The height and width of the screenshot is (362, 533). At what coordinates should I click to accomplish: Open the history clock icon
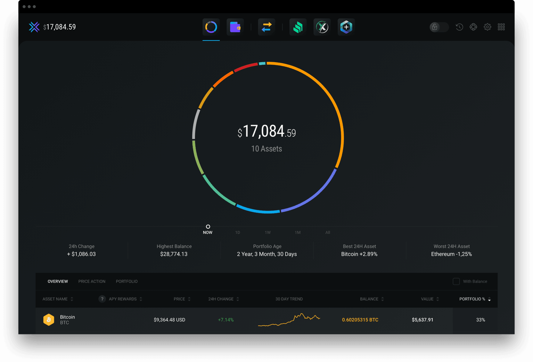tap(459, 27)
